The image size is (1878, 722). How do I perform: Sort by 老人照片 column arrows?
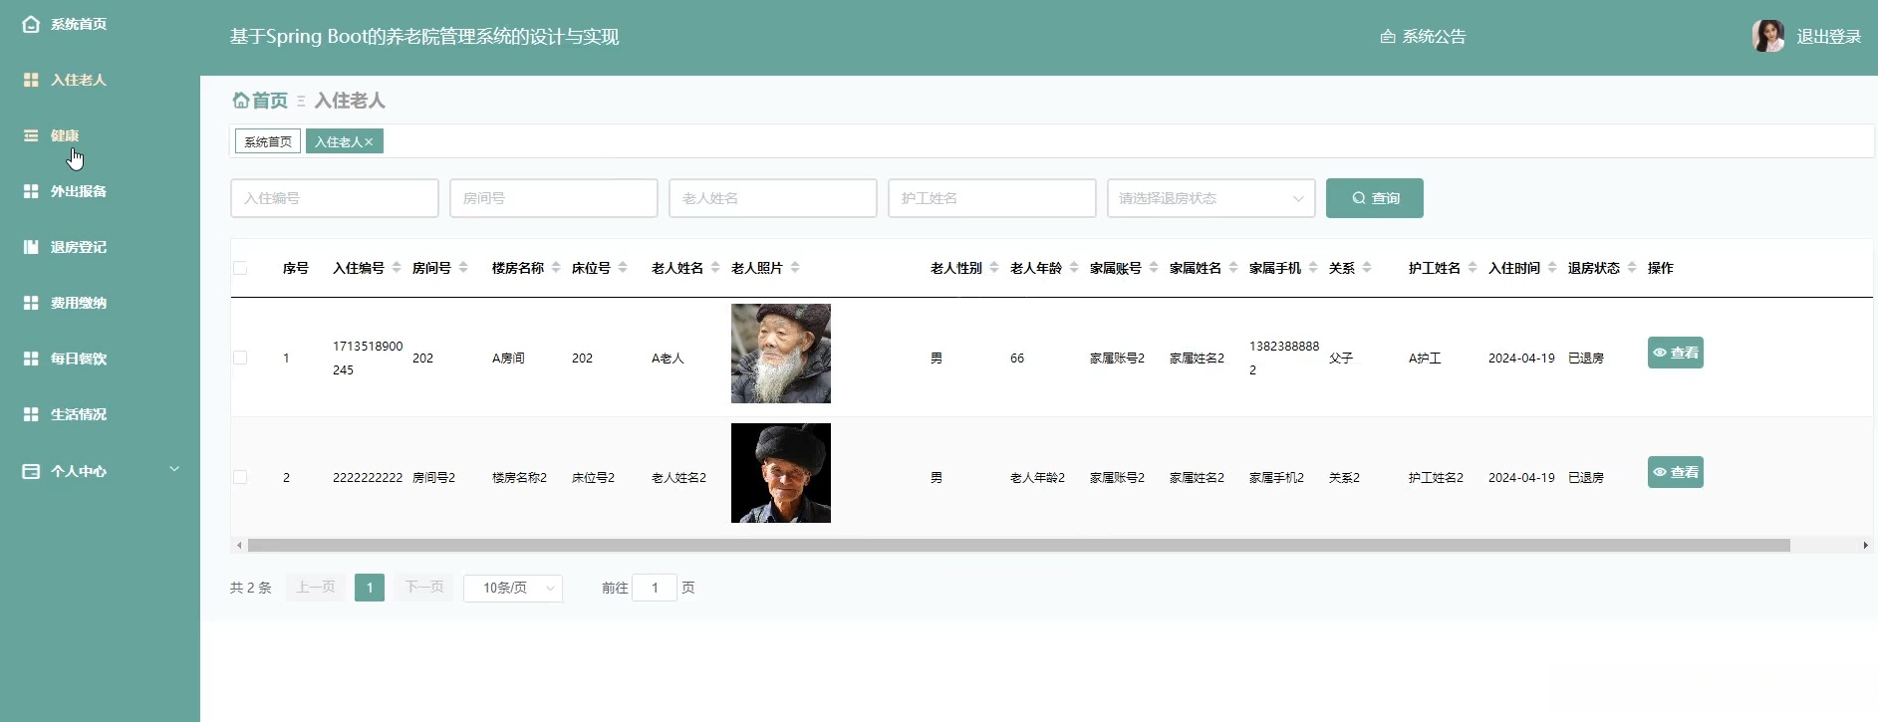(x=795, y=268)
